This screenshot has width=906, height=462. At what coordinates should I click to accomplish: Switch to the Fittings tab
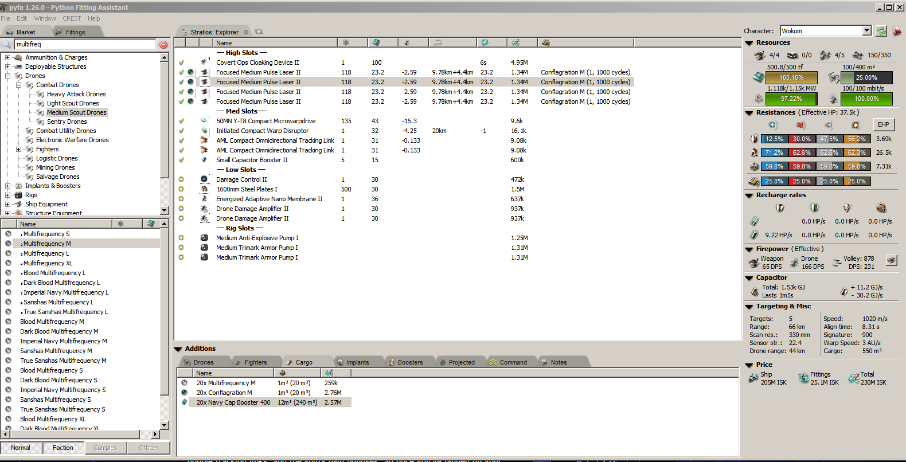click(x=75, y=32)
